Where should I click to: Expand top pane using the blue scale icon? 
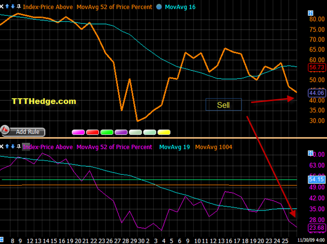pos(311,13)
